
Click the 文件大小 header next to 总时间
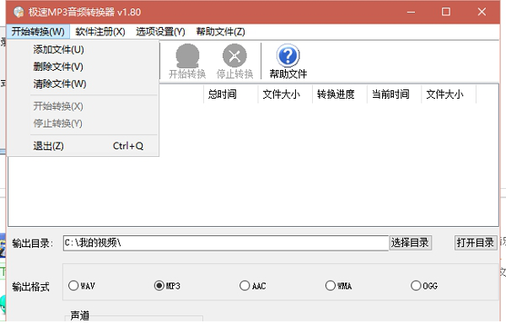coord(285,94)
